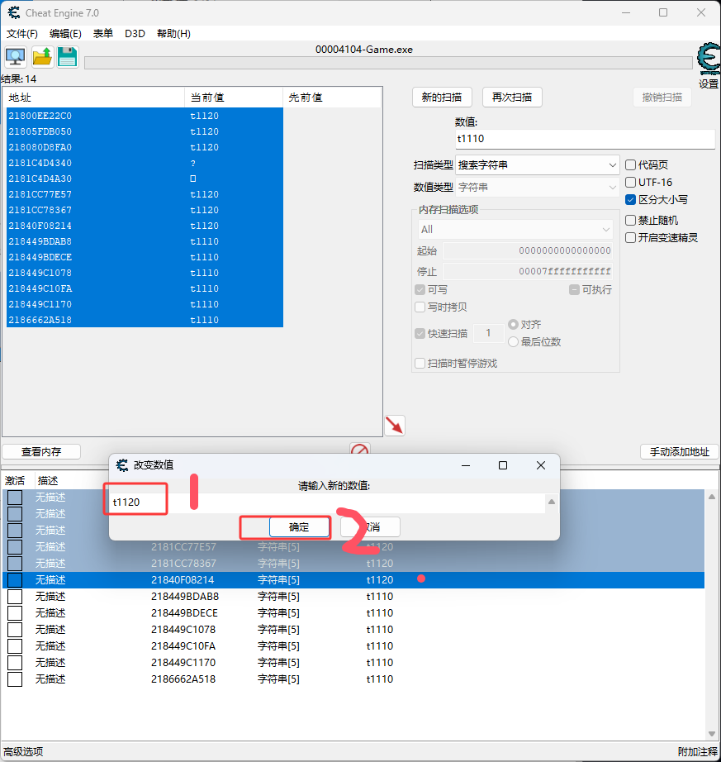Screen dimensions: 721x762
Task: Click the 手动添加地址 button
Action: coord(679,452)
